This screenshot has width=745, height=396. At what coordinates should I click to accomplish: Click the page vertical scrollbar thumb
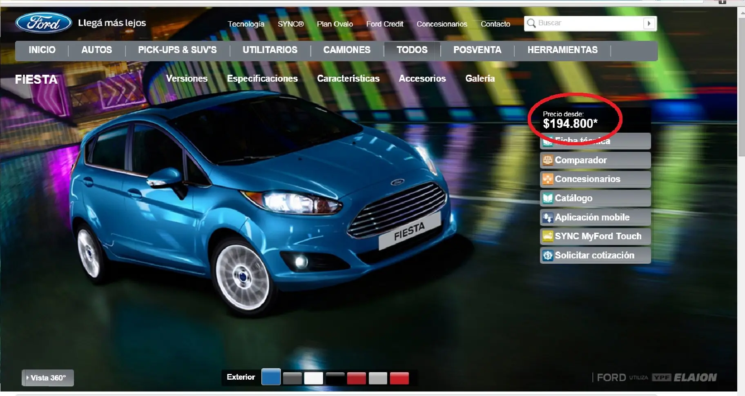click(x=741, y=87)
